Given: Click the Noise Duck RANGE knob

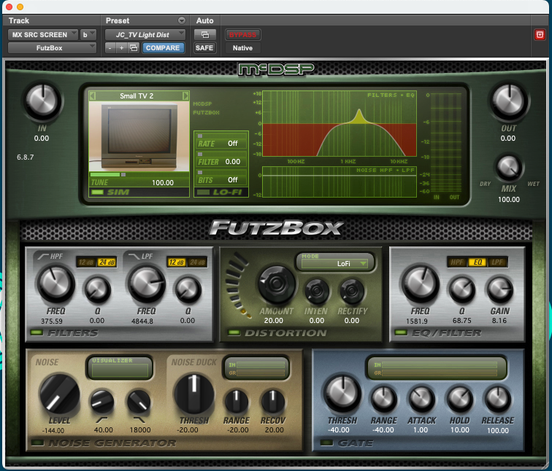Looking at the screenshot, I should [237, 401].
